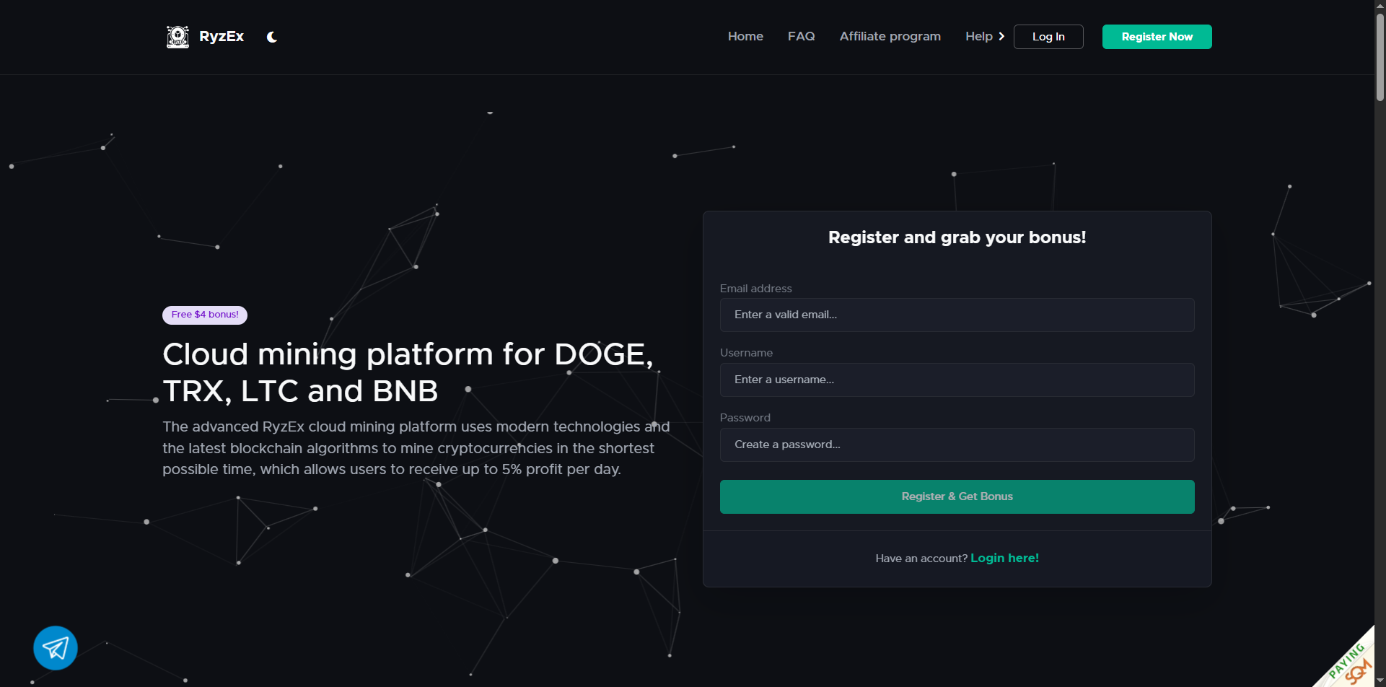The width and height of the screenshot is (1386, 687).
Task: Open the Affiliate program page
Action: 890,37
